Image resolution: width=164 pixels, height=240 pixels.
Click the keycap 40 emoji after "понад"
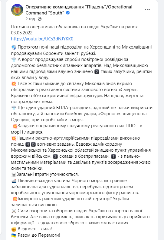pyautogui.click(x=31, y=144)
